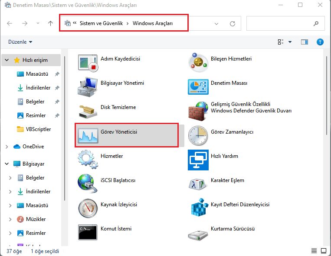Click the Back navigation arrow
Screen dimensions: 331x256
pyautogui.click(x=10, y=23)
